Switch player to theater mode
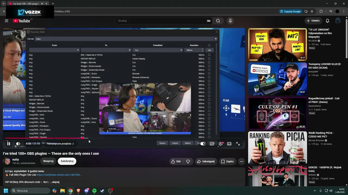This screenshot has height=195, width=348. tap(229, 144)
